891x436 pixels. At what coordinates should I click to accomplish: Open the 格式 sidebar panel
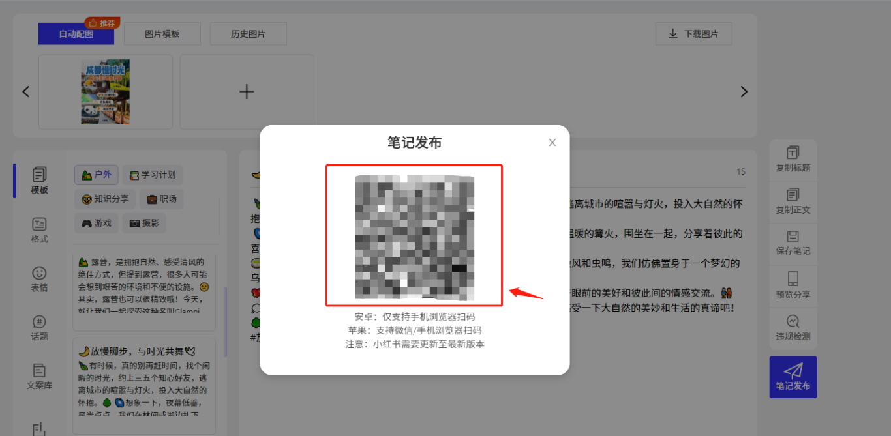(x=39, y=230)
